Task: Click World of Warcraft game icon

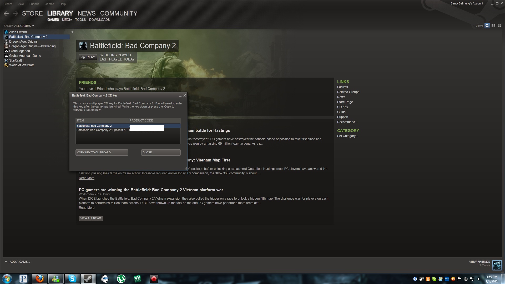Action: tap(6, 65)
